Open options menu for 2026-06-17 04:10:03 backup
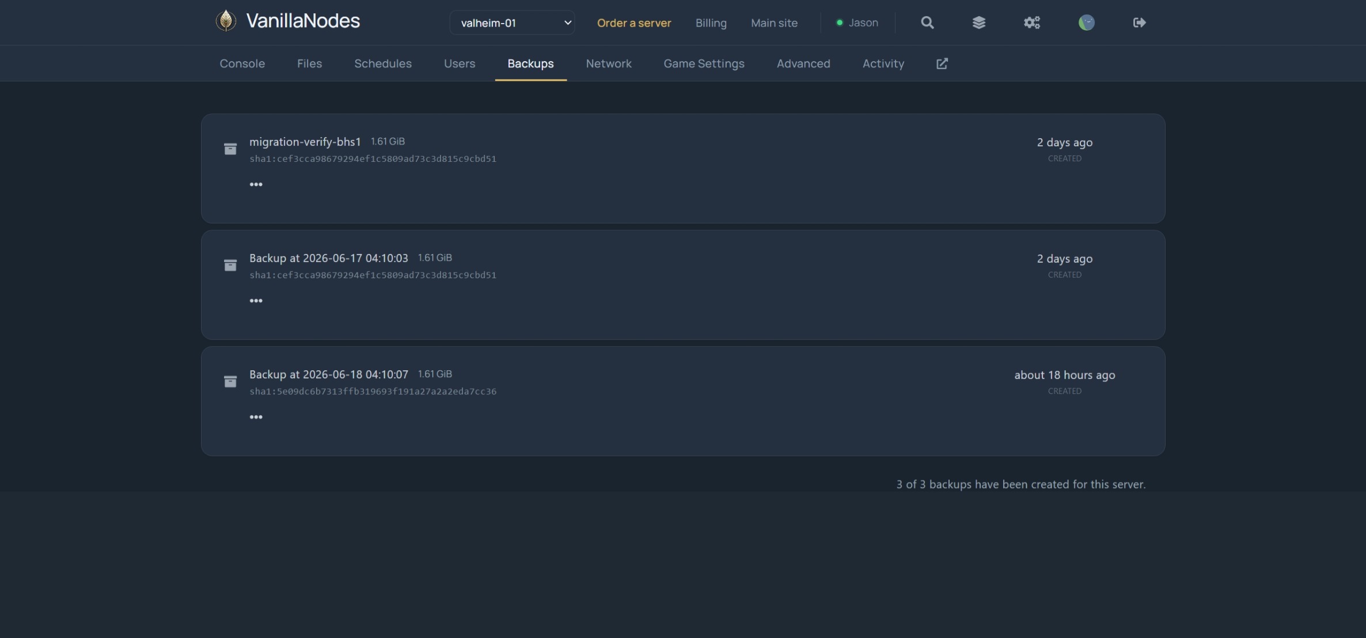Image resolution: width=1366 pixels, height=638 pixels. 256,301
